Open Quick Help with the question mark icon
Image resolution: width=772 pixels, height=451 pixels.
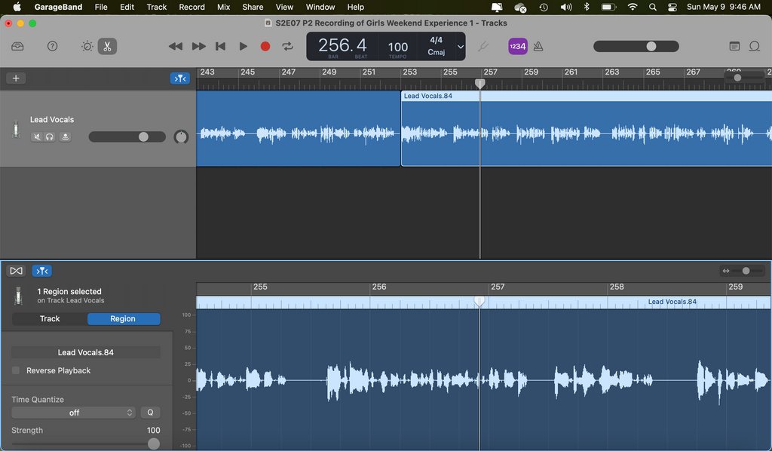pos(52,46)
